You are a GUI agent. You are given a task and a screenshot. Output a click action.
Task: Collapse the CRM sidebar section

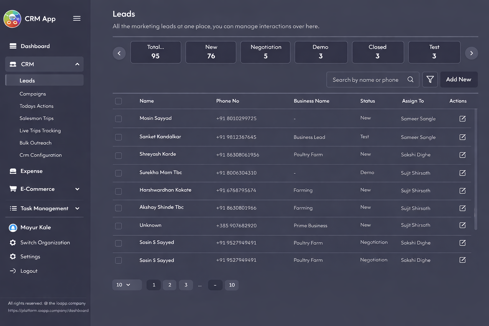point(77,64)
